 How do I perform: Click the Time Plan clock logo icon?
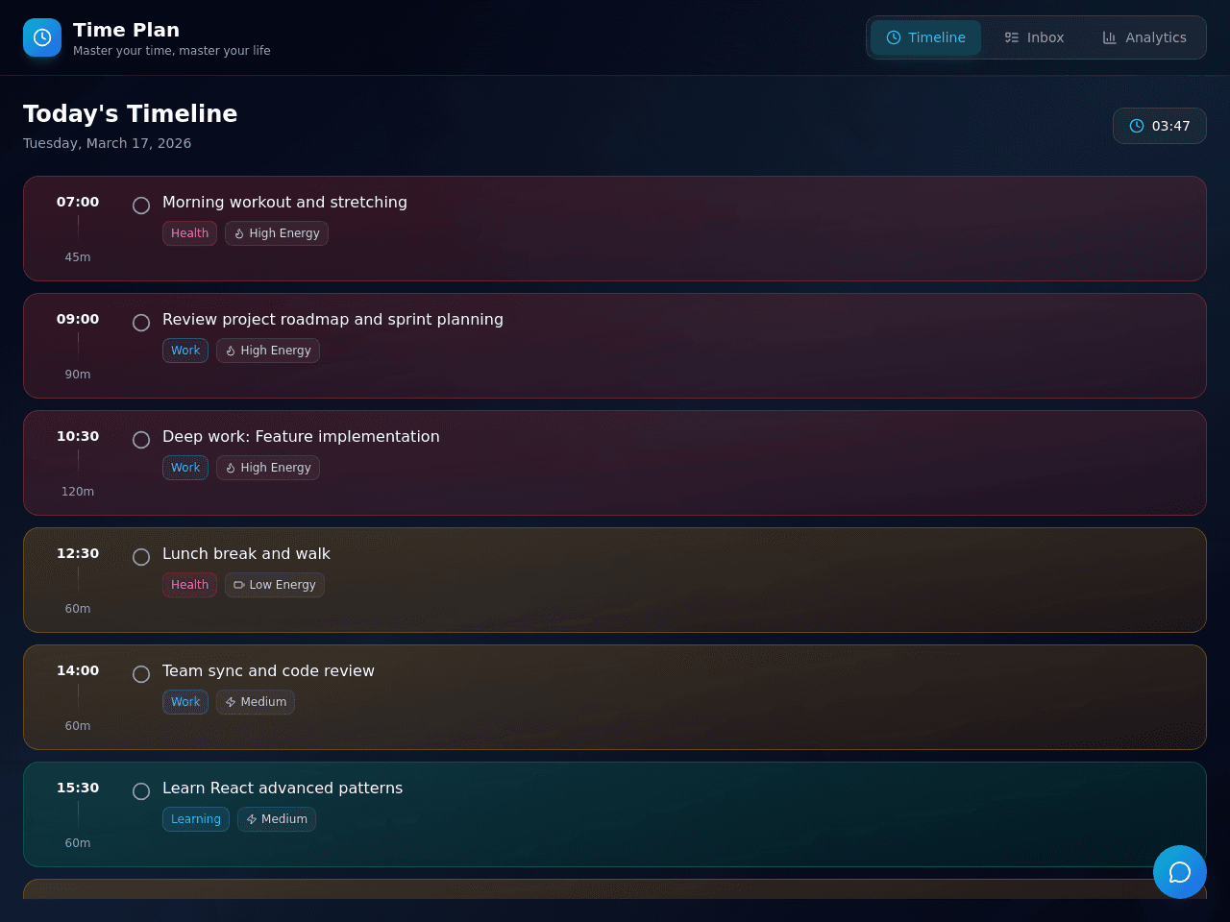[x=42, y=37]
